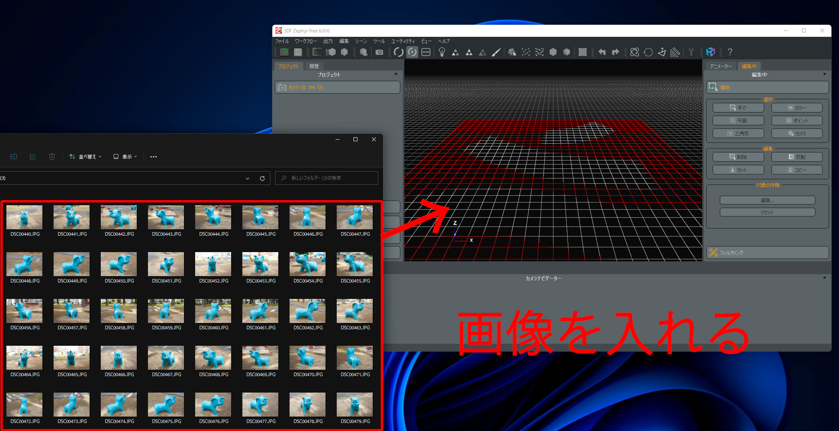Click the camera selection icon in toolbar
Viewport: 839px width, 431px height.
tap(512, 52)
